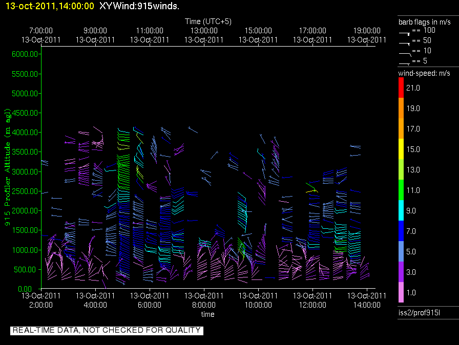Click the 'iss2/prof915l' source label
This screenshot has height=345, width=459.
tap(419, 313)
